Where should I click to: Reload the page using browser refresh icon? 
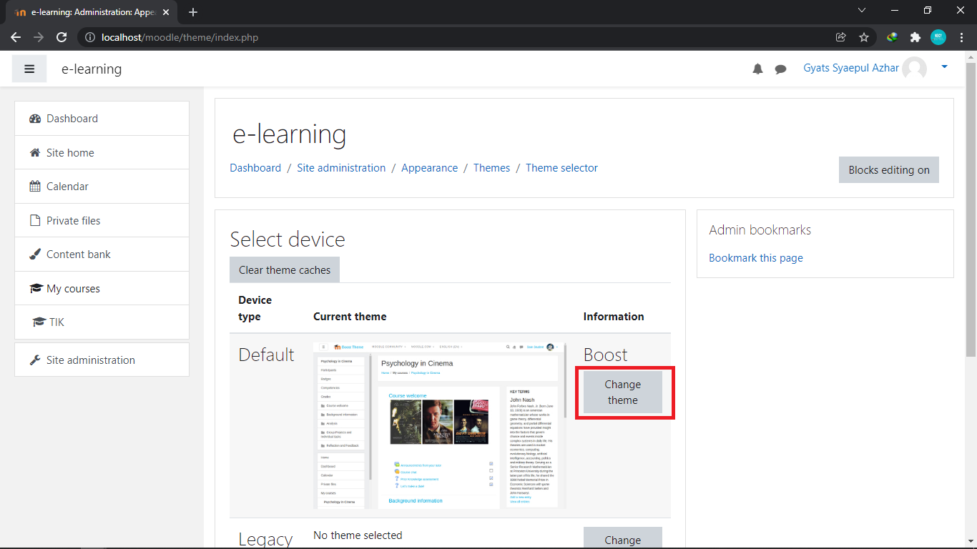[x=62, y=37]
